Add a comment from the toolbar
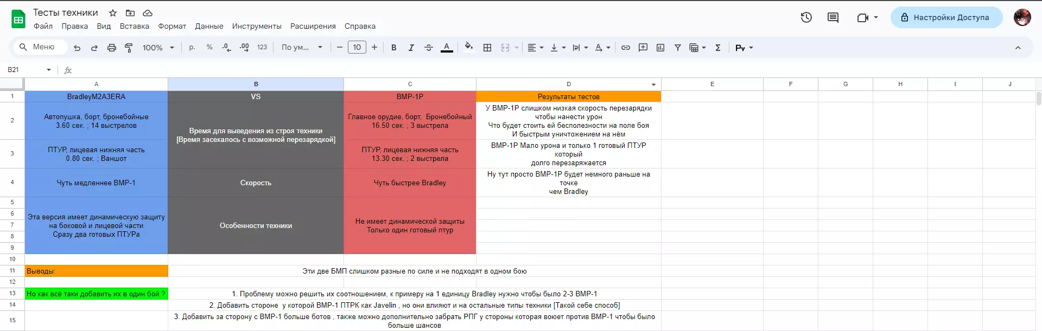The width and height of the screenshot is (1042, 331). tap(643, 48)
